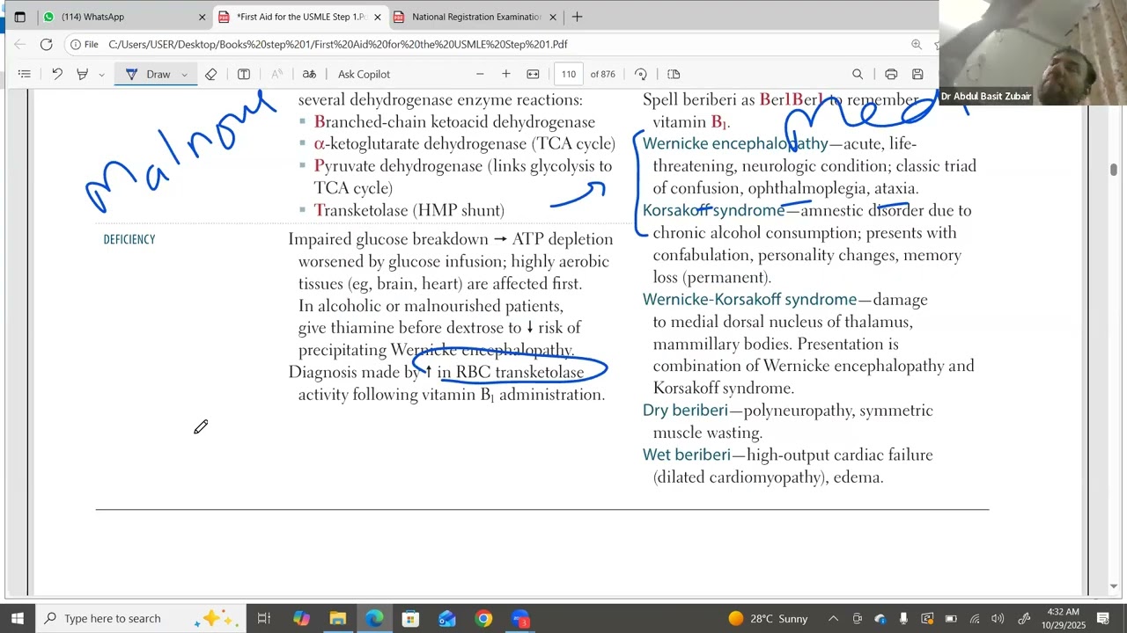Undo the last annotation stroke
The height and width of the screenshot is (633, 1127).
coord(57,74)
